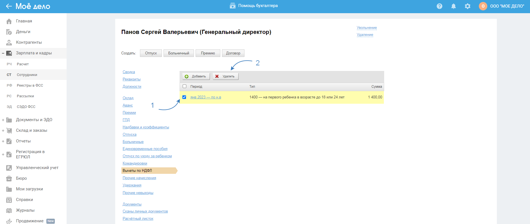This screenshot has height=224, width=530.
Task: Expand the Регистрация в ЕГРЮЛ section
Action: pos(3,154)
